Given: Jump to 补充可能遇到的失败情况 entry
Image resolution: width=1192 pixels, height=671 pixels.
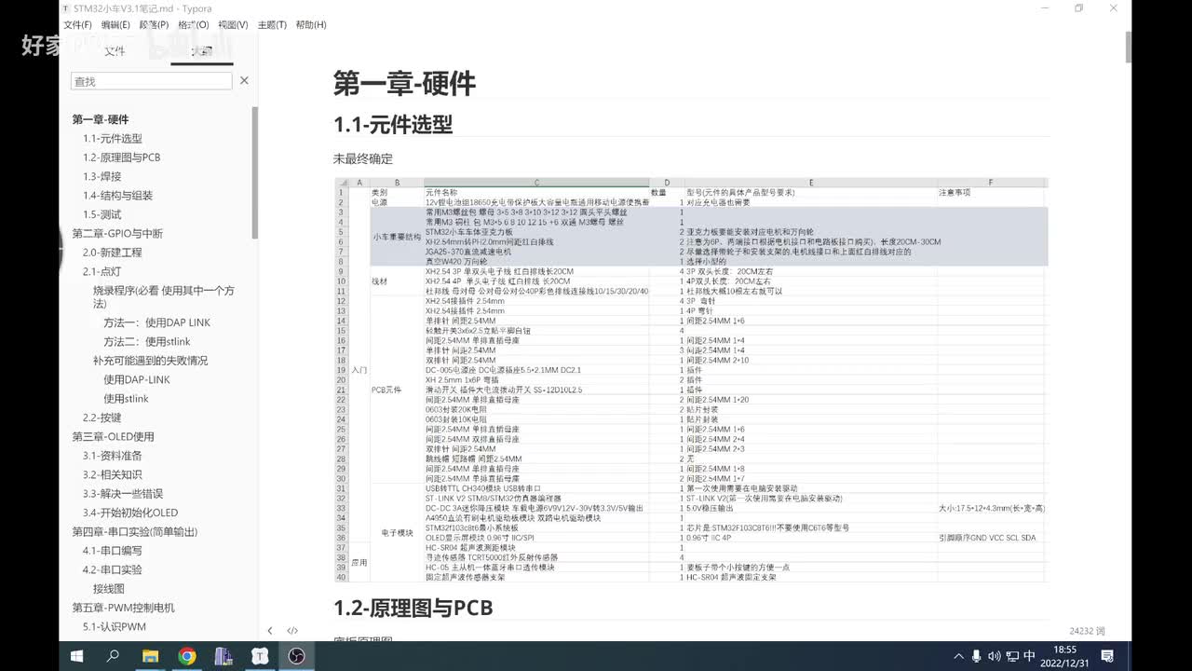Looking at the screenshot, I should (150, 361).
